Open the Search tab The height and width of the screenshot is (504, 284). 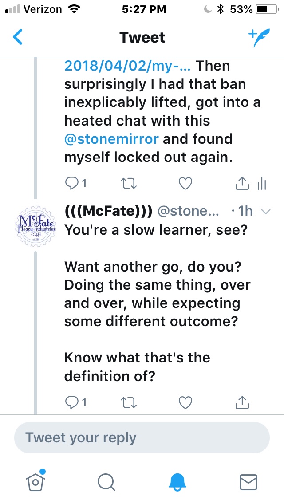[106, 481]
